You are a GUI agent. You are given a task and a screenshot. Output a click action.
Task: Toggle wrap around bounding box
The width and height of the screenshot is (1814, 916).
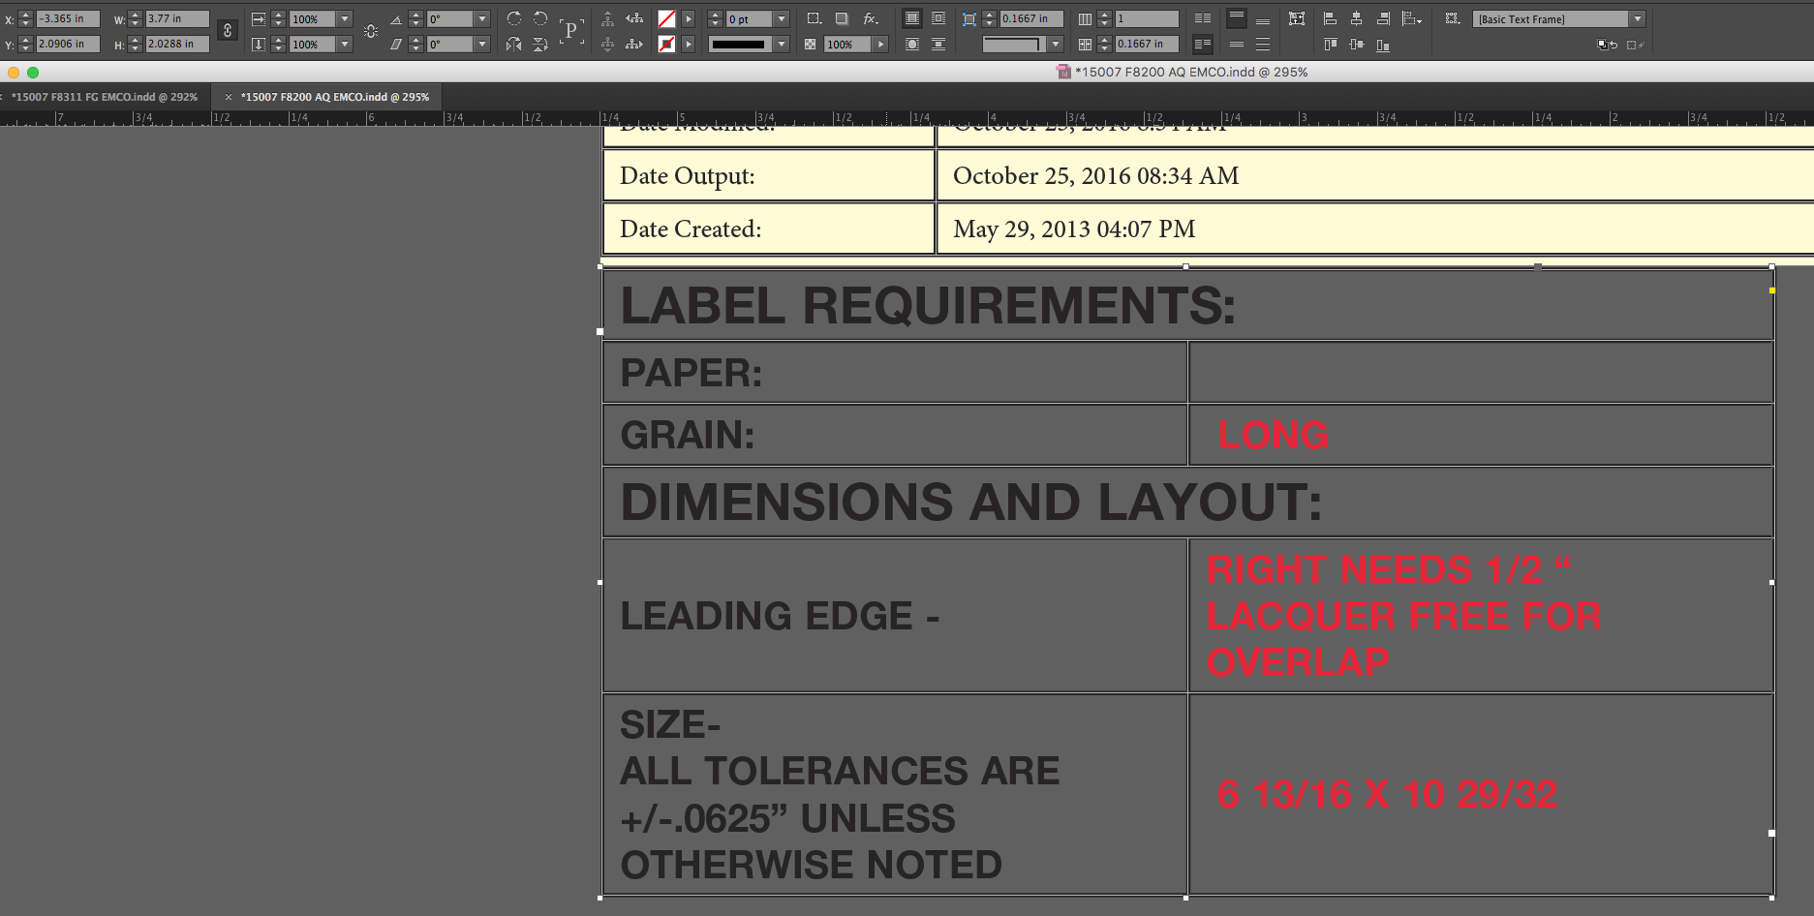938,18
